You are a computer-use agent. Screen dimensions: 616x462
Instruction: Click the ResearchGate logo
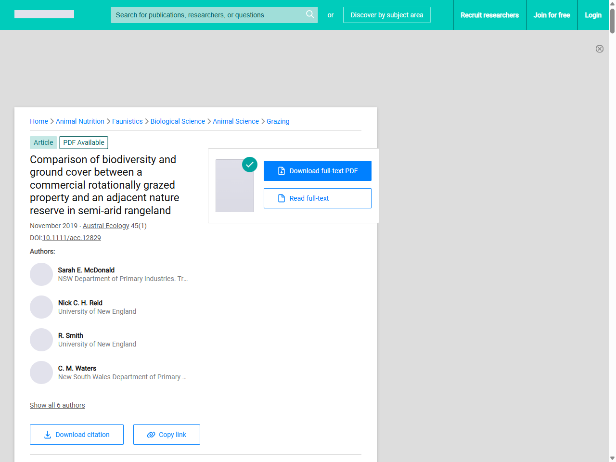[x=44, y=14]
